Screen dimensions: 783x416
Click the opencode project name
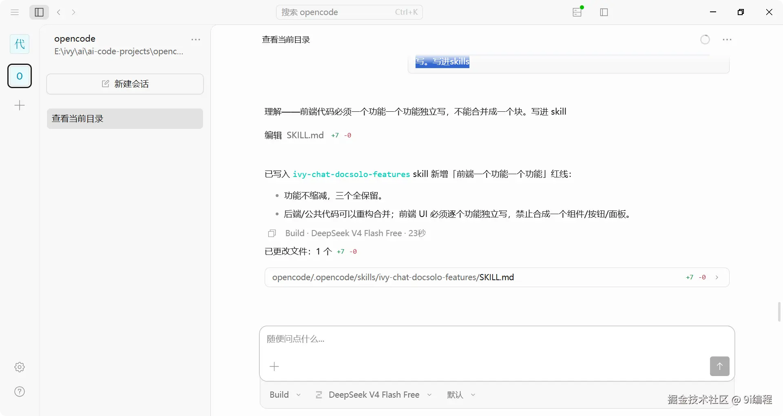[x=75, y=39]
